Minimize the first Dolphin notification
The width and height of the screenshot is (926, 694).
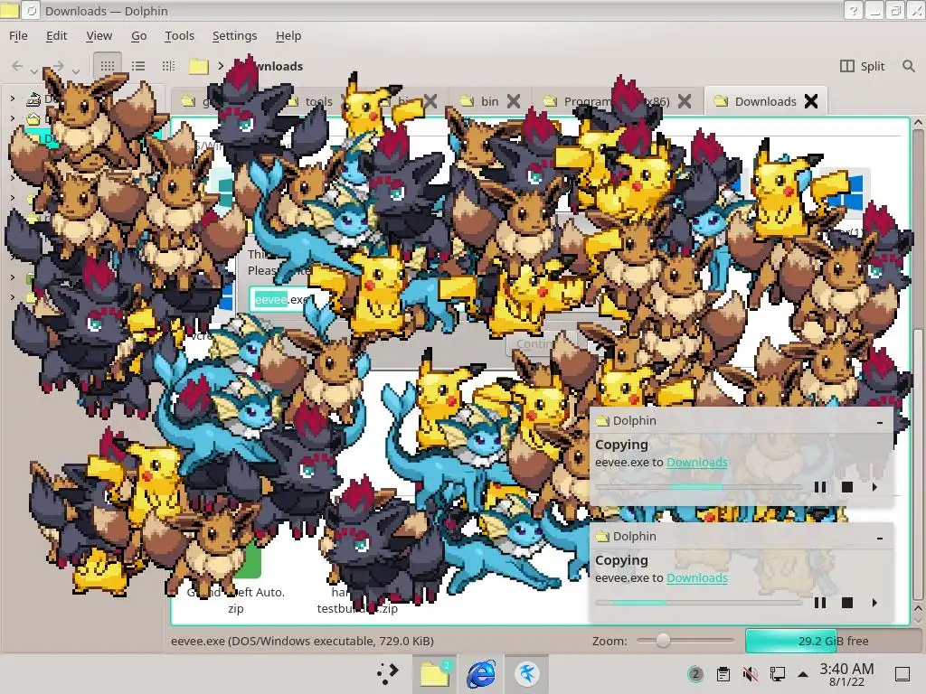(880, 422)
